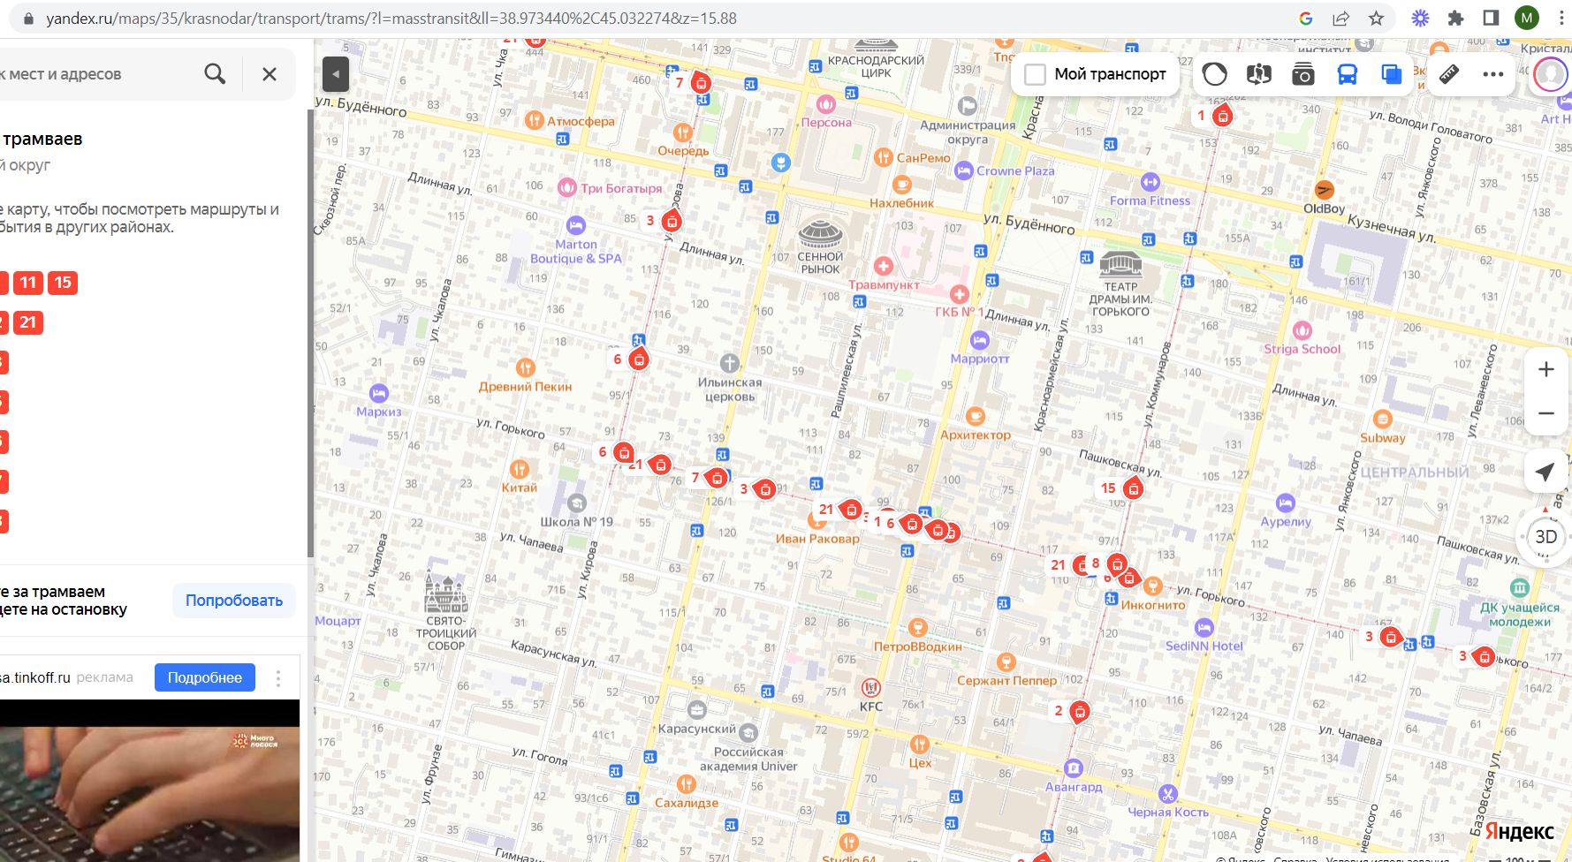
Task: Open the map layers selector
Action: tap(1392, 75)
